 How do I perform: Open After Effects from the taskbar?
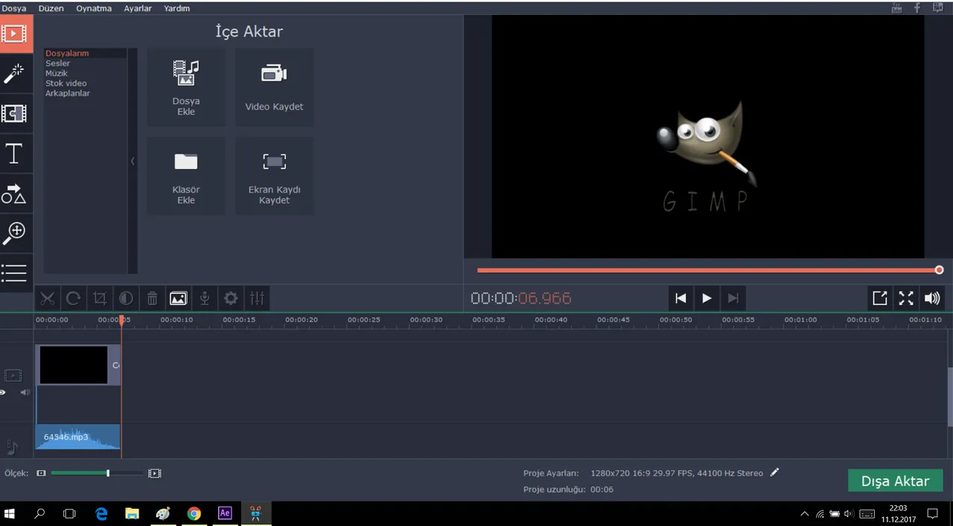[x=225, y=513]
